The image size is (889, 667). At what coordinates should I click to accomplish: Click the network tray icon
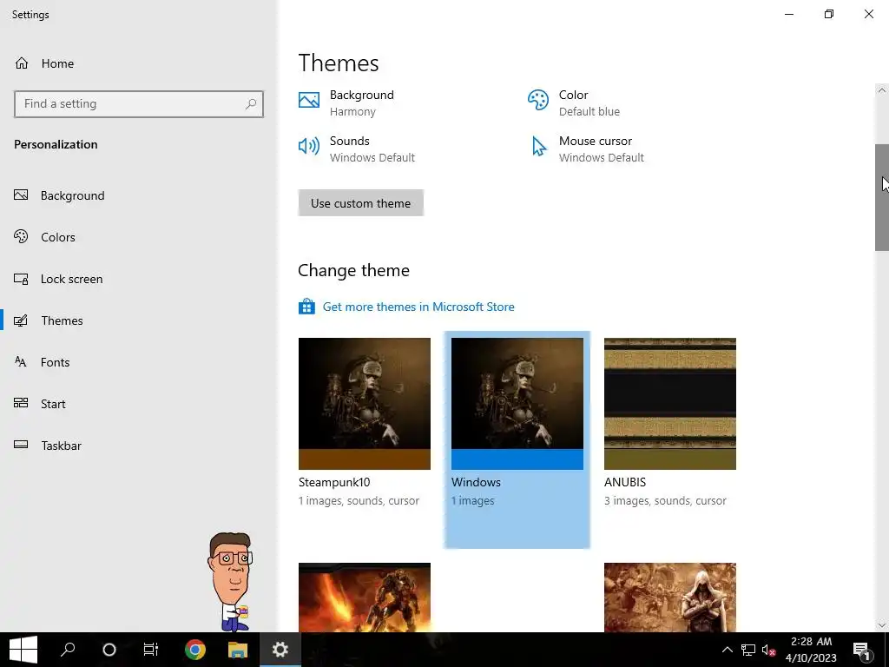(x=748, y=650)
